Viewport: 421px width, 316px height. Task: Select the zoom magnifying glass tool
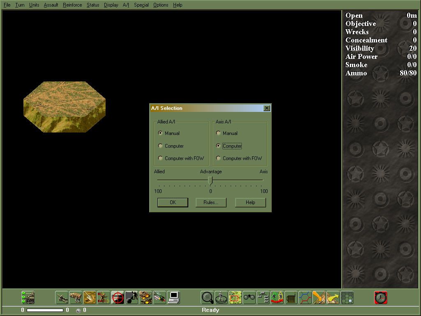[x=207, y=297]
